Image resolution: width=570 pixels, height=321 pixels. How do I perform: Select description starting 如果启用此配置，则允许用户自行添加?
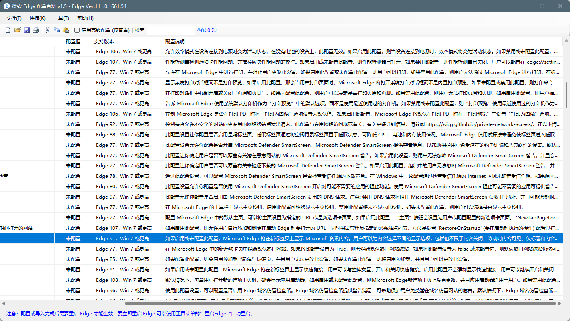tap(363, 228)
